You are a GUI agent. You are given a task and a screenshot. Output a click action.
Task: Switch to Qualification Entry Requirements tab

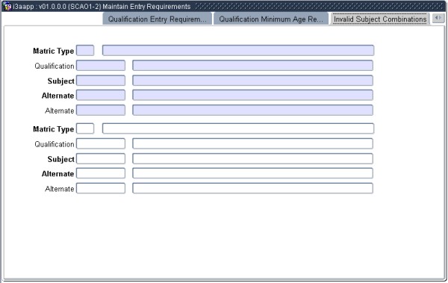tap(157, 19)
